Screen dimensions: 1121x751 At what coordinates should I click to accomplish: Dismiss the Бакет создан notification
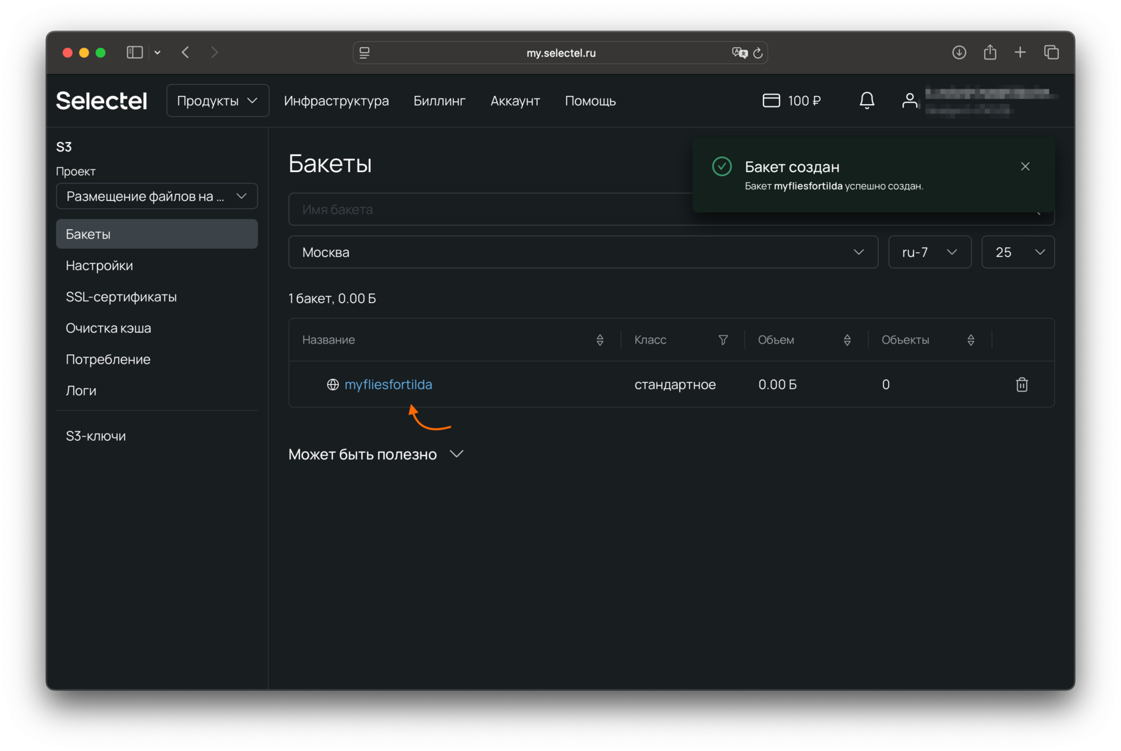(1026, 166)
